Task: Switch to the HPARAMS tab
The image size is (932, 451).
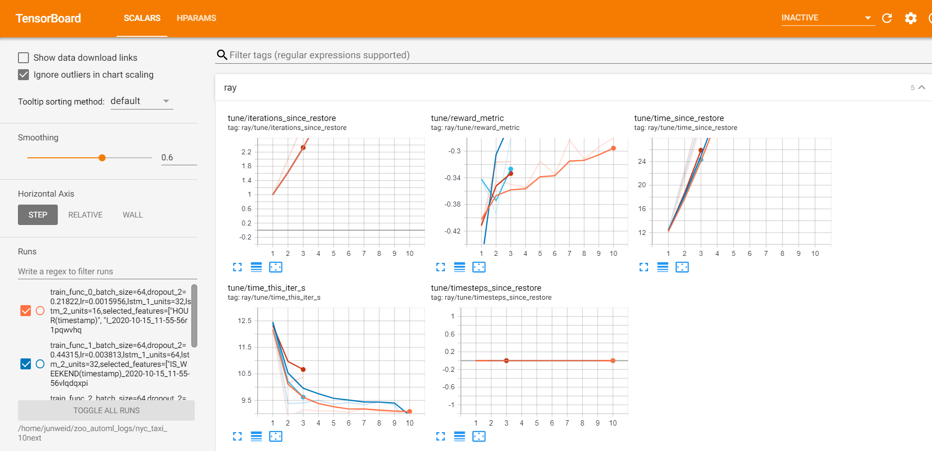Action: [196, 18]
